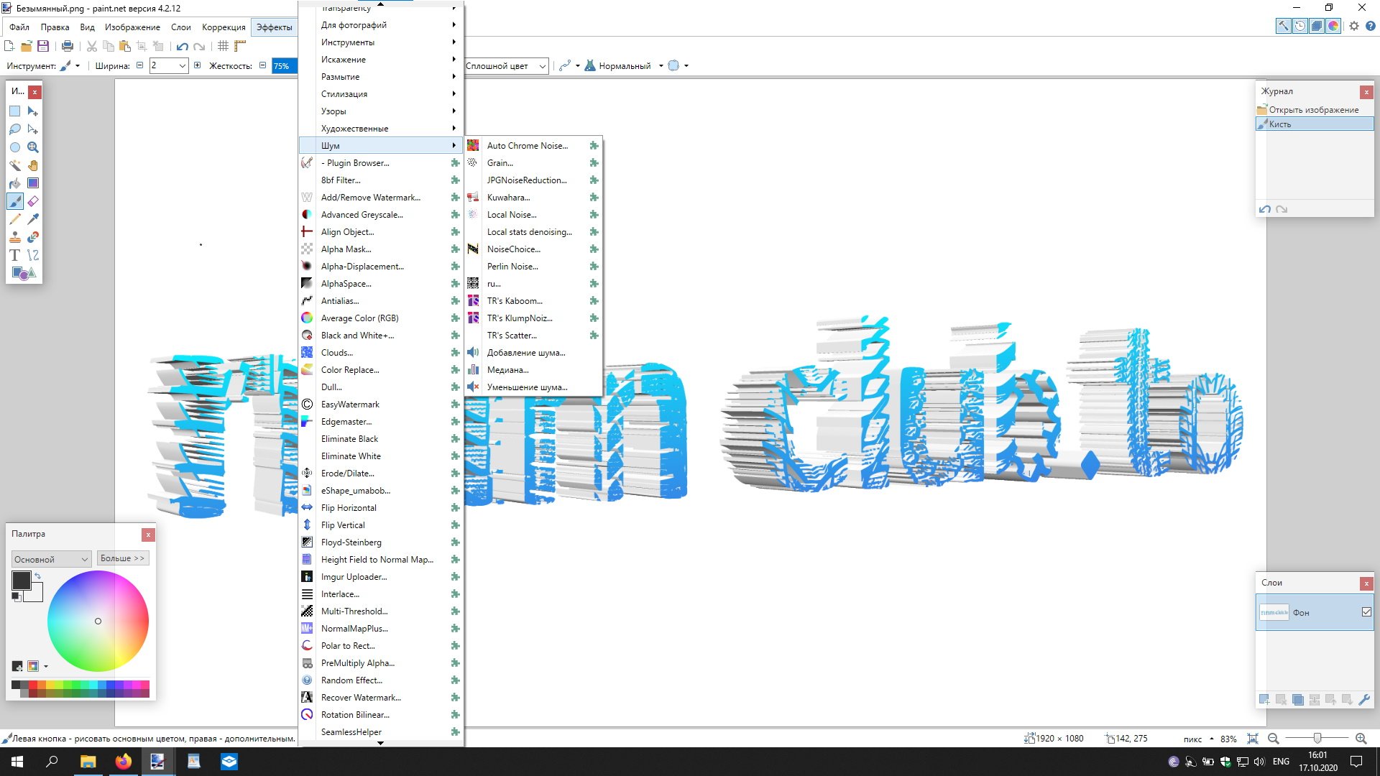Select the Pan hand tool
The image size is (1380, 776).
click(x=33, y=165)
